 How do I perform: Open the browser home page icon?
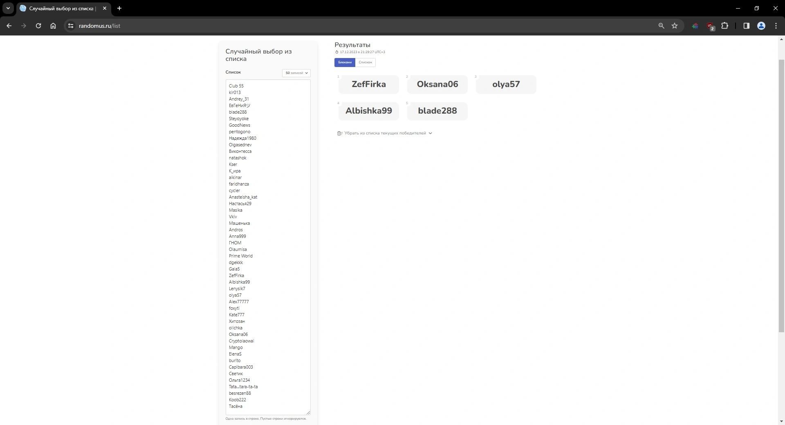(x=53, y=26)
